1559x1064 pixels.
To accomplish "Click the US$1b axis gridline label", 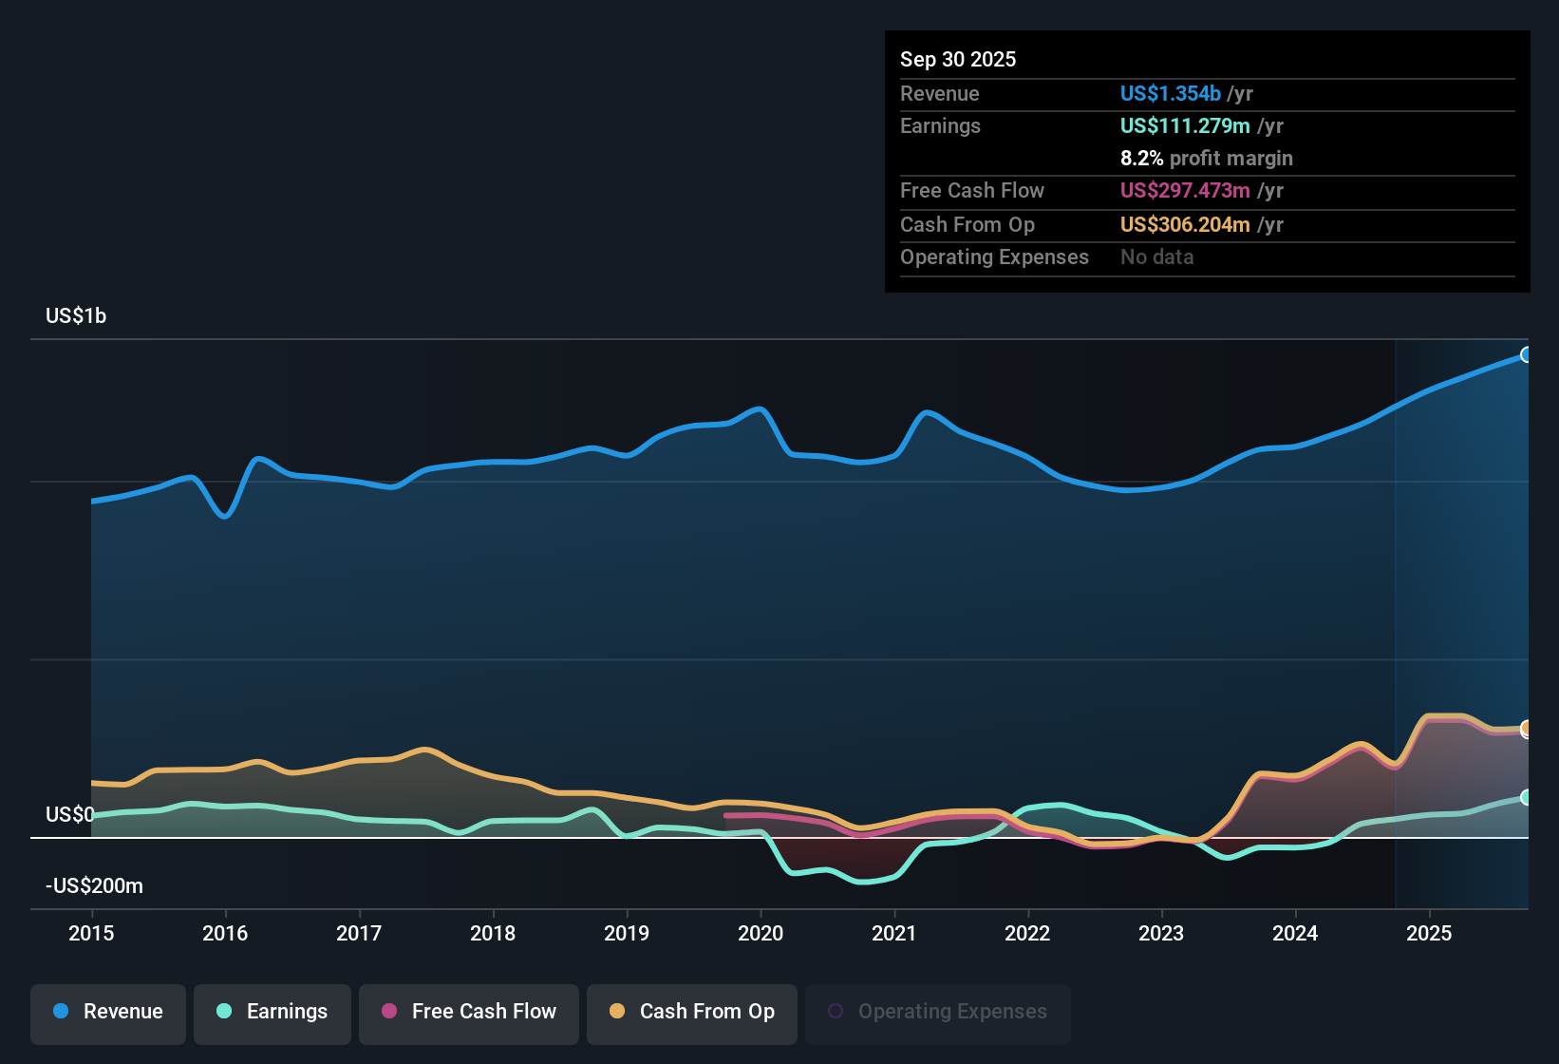I will [76, 315].
